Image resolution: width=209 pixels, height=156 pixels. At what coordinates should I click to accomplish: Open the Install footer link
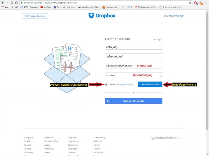pos(27,141)
